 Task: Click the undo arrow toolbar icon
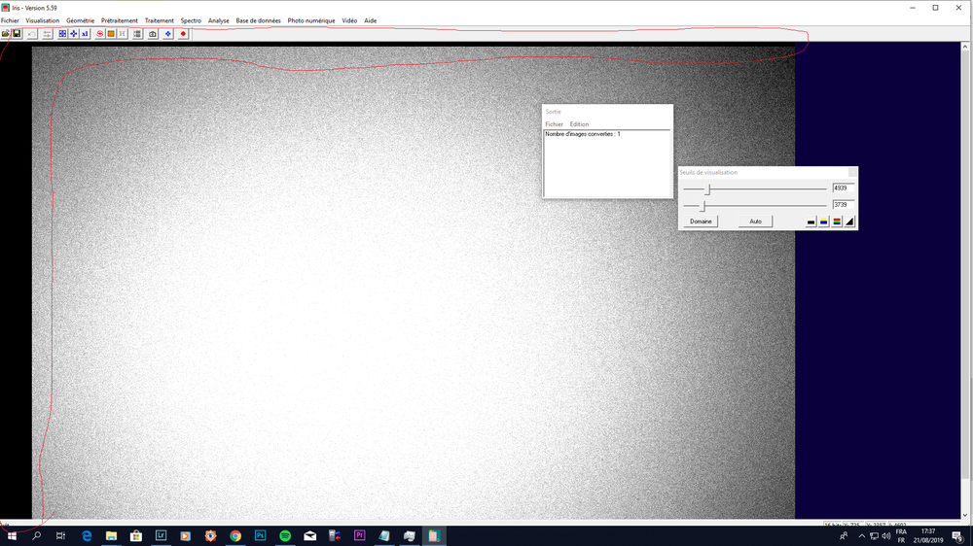tap(32, 34)
